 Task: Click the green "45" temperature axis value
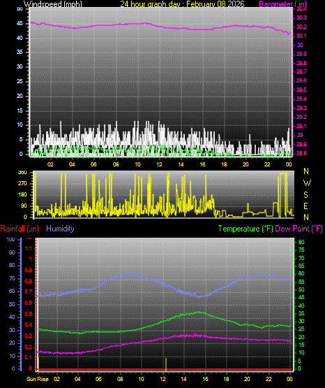click(301, 297)
